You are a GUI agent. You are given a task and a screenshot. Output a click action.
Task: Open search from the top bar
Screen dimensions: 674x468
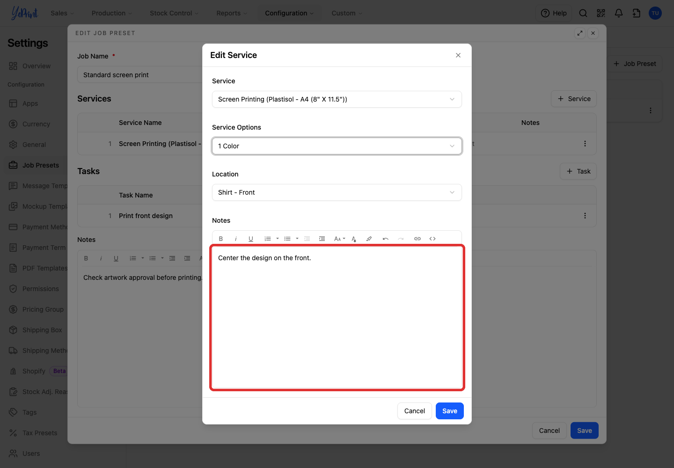(x=583, y=13)
